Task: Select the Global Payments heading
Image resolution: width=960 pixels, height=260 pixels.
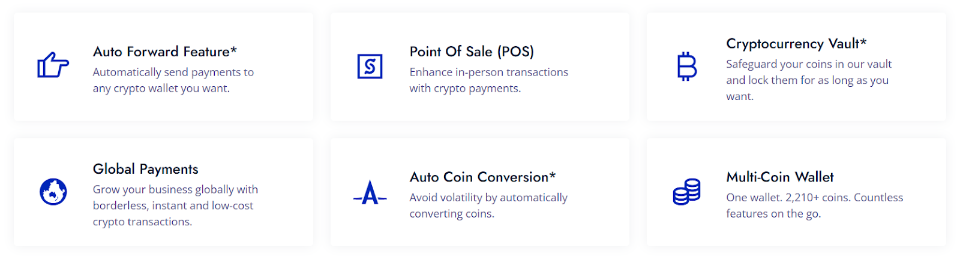Action: tap(146, 169)
